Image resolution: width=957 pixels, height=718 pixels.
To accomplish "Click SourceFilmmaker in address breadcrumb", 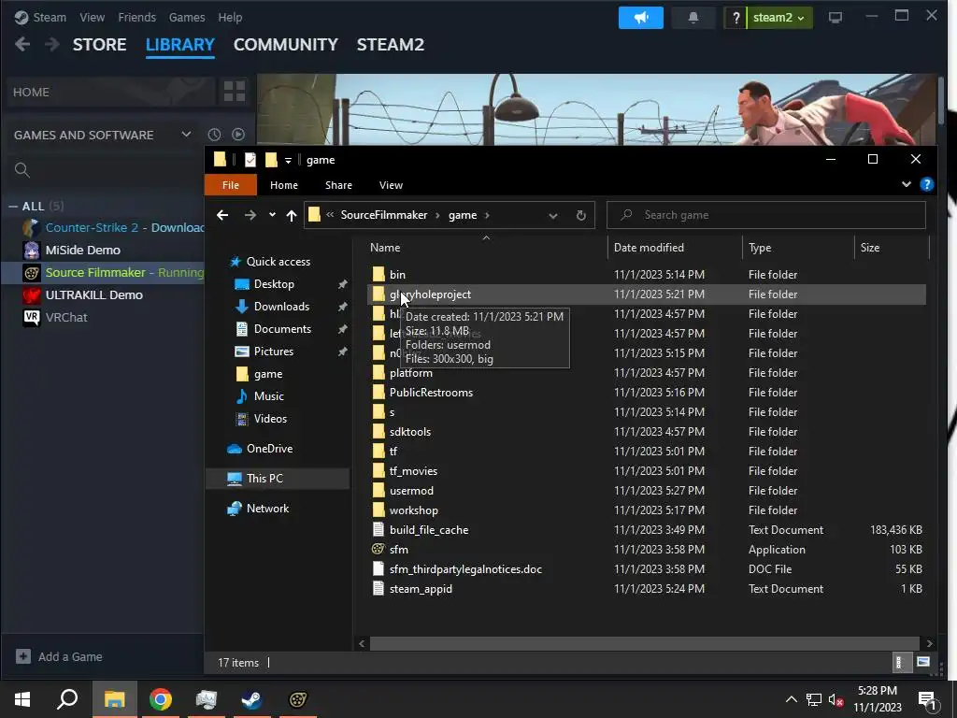I will pos(384,215).
